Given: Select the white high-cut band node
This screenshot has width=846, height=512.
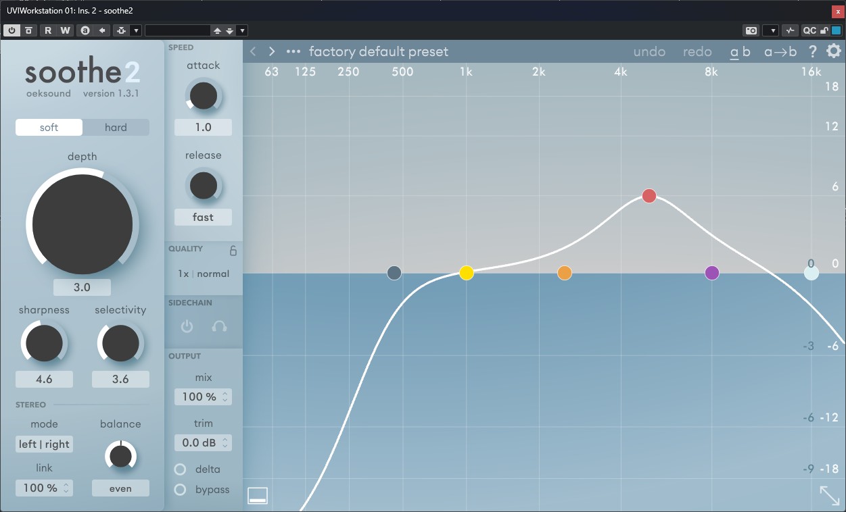Looking at the screenshot, I should click(x=812, y=273).
